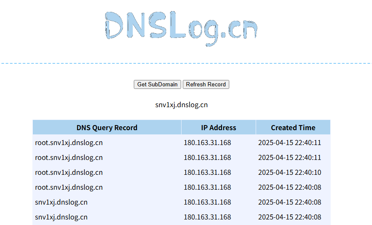Image resolution: width=372 pixels, height=225 pixels.
Task: Select the generated subdomain text above the table
Action: (182, 105)
